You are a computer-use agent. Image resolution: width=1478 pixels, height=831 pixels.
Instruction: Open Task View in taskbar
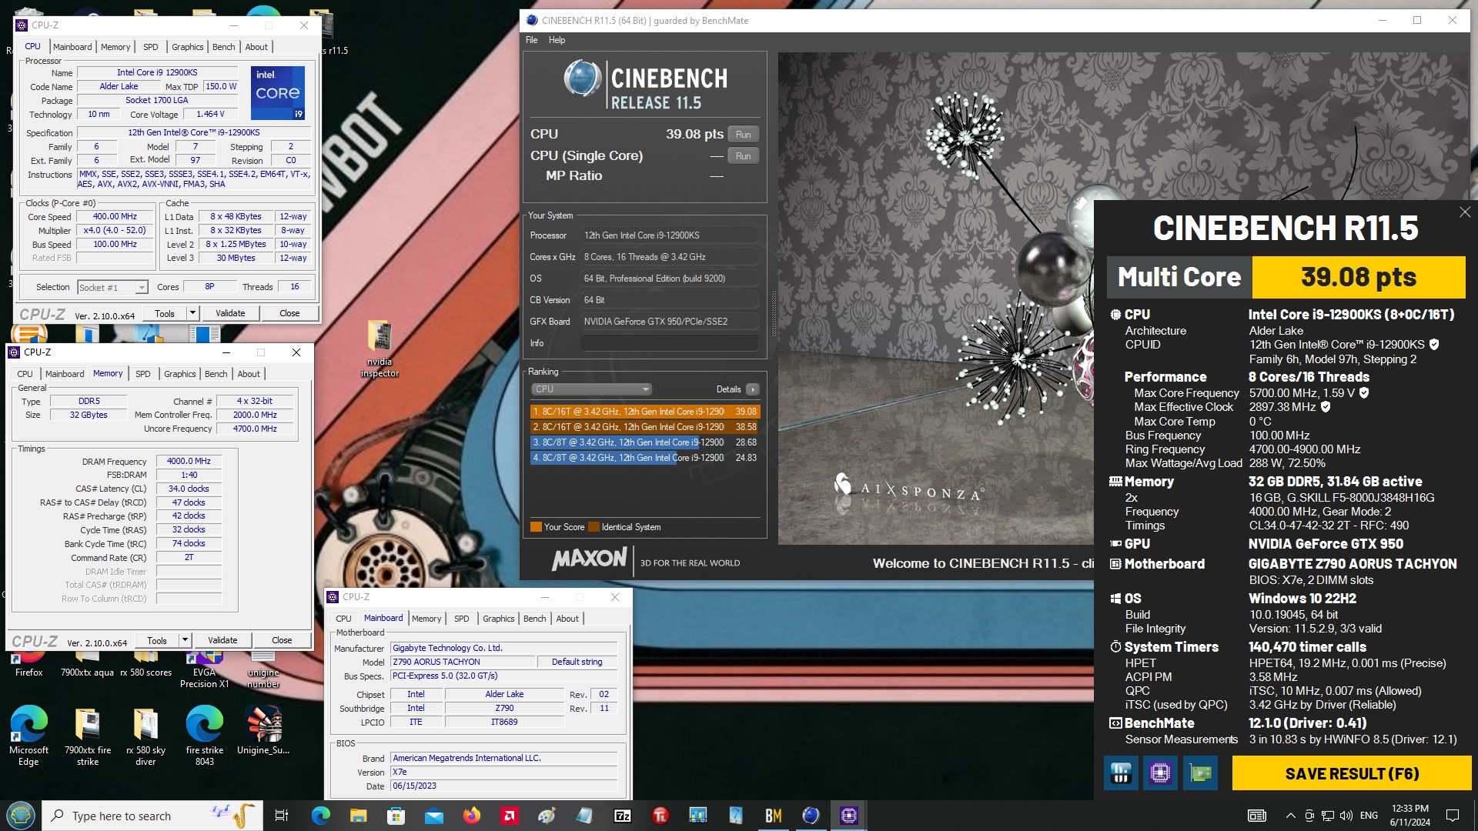282,816
